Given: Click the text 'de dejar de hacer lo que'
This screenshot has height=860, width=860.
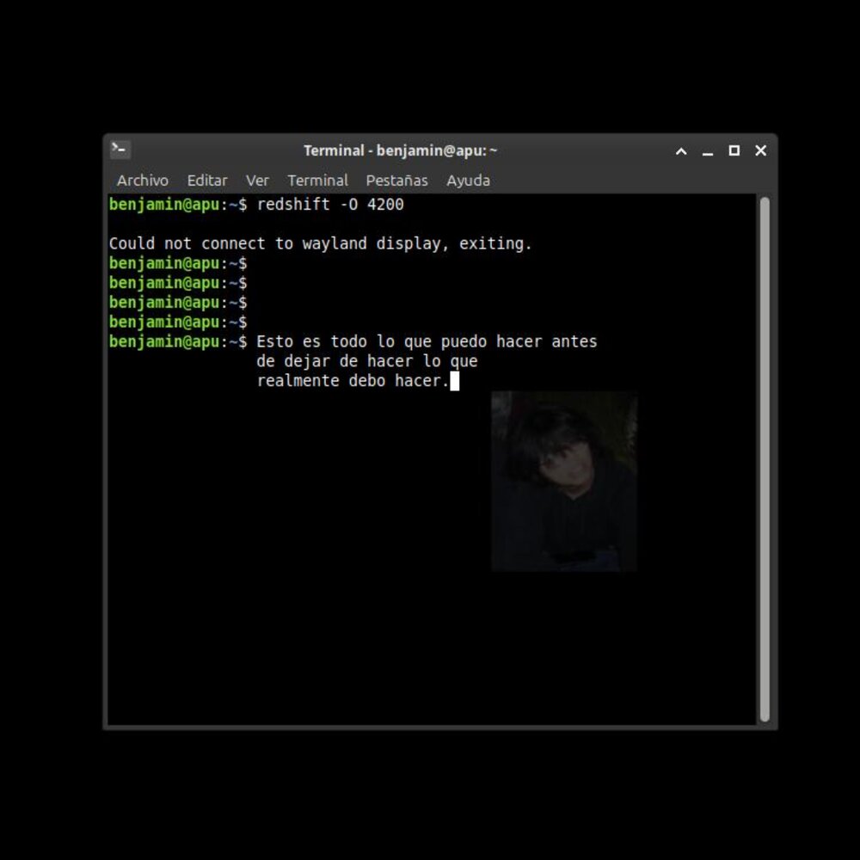Looking at the screenshot, I should click(x=366, y=362).
